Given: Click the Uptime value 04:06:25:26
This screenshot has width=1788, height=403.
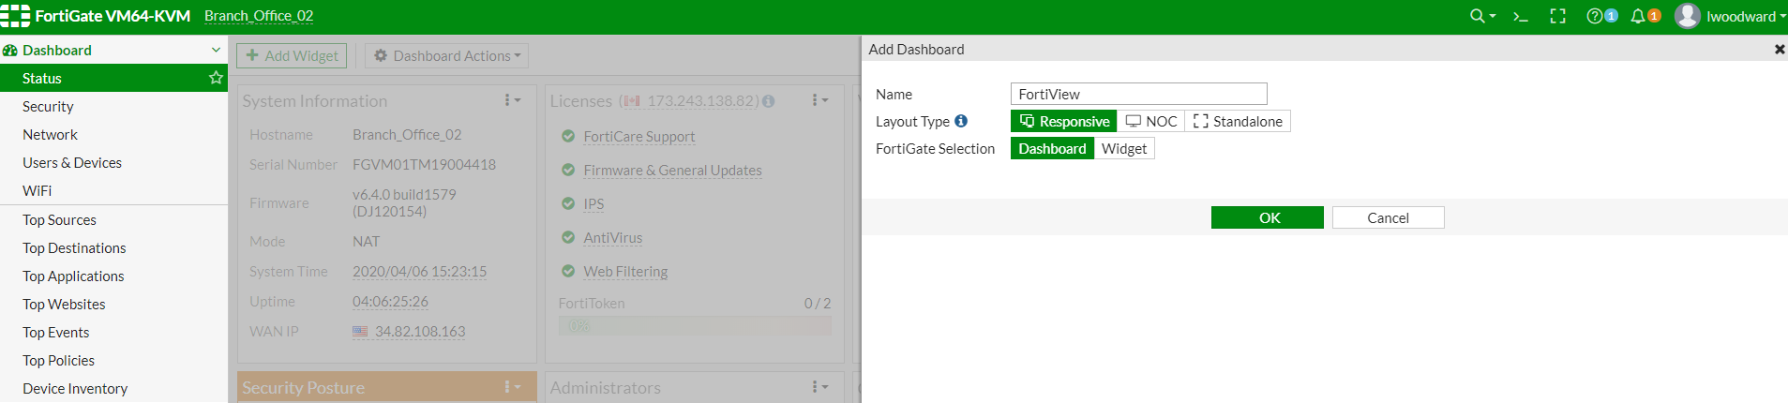Looking at the screenshot, I should 390,302.
